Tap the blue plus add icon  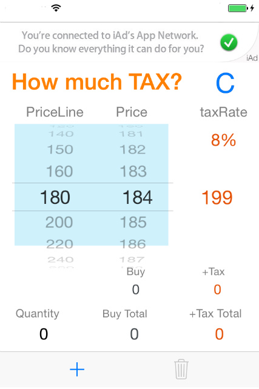coord(77,370)
